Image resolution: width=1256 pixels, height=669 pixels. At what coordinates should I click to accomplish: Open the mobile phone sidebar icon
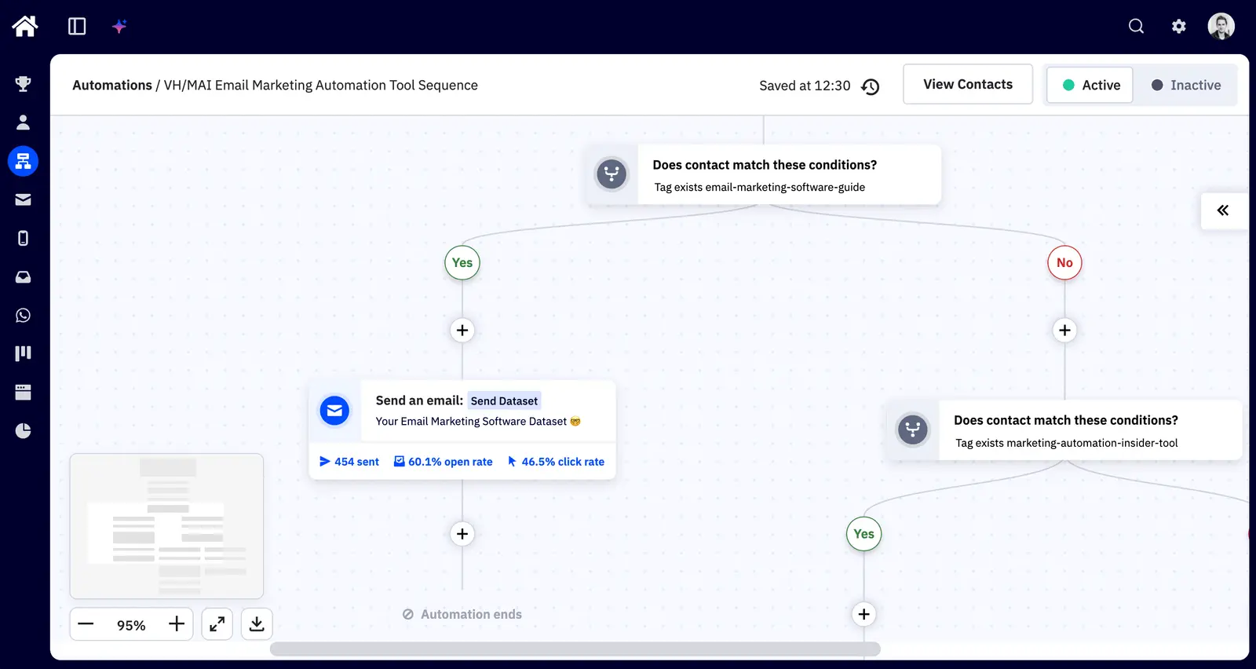tap(24, 238)
